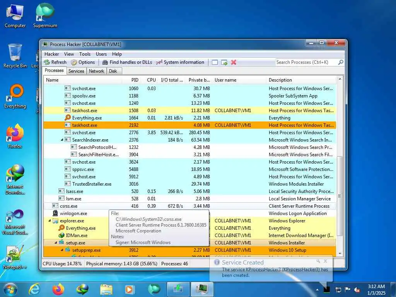Click the Windows Start button
This screenshot has width=396, height=297.
point(10,289)
